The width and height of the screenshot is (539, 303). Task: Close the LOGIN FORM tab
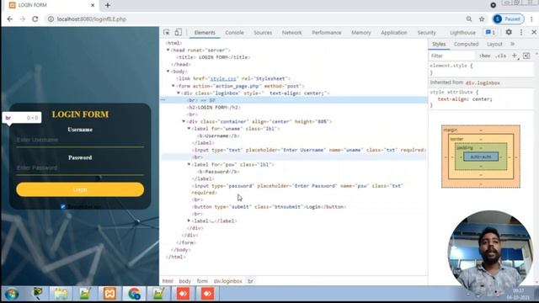tap(93, 5)
